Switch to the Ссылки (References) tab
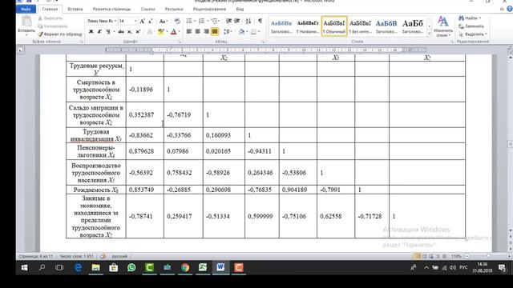This screenshot has height=288, width=513. point(147,9)
